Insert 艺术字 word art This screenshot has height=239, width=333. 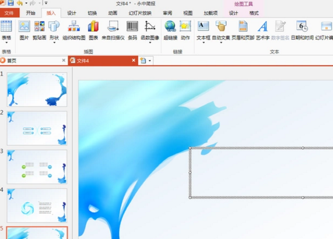click(x=262, y=26)
